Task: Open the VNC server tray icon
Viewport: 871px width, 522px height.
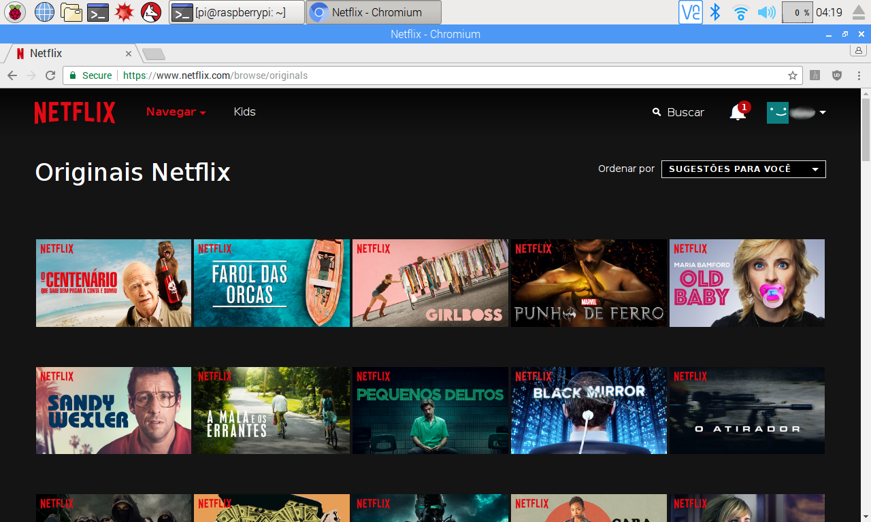Action: (x=691, y=12)
